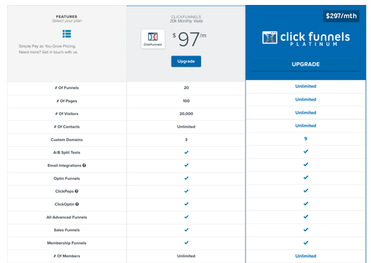Click ClickPops checkmark in Platinum plan
The width and height of the screenshot is (371, 263).
click(x=306, y=191)
